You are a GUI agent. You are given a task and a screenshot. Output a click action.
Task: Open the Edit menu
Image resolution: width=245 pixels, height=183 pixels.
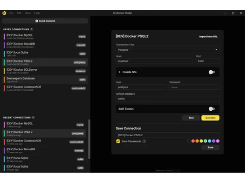tap(19, 13)
